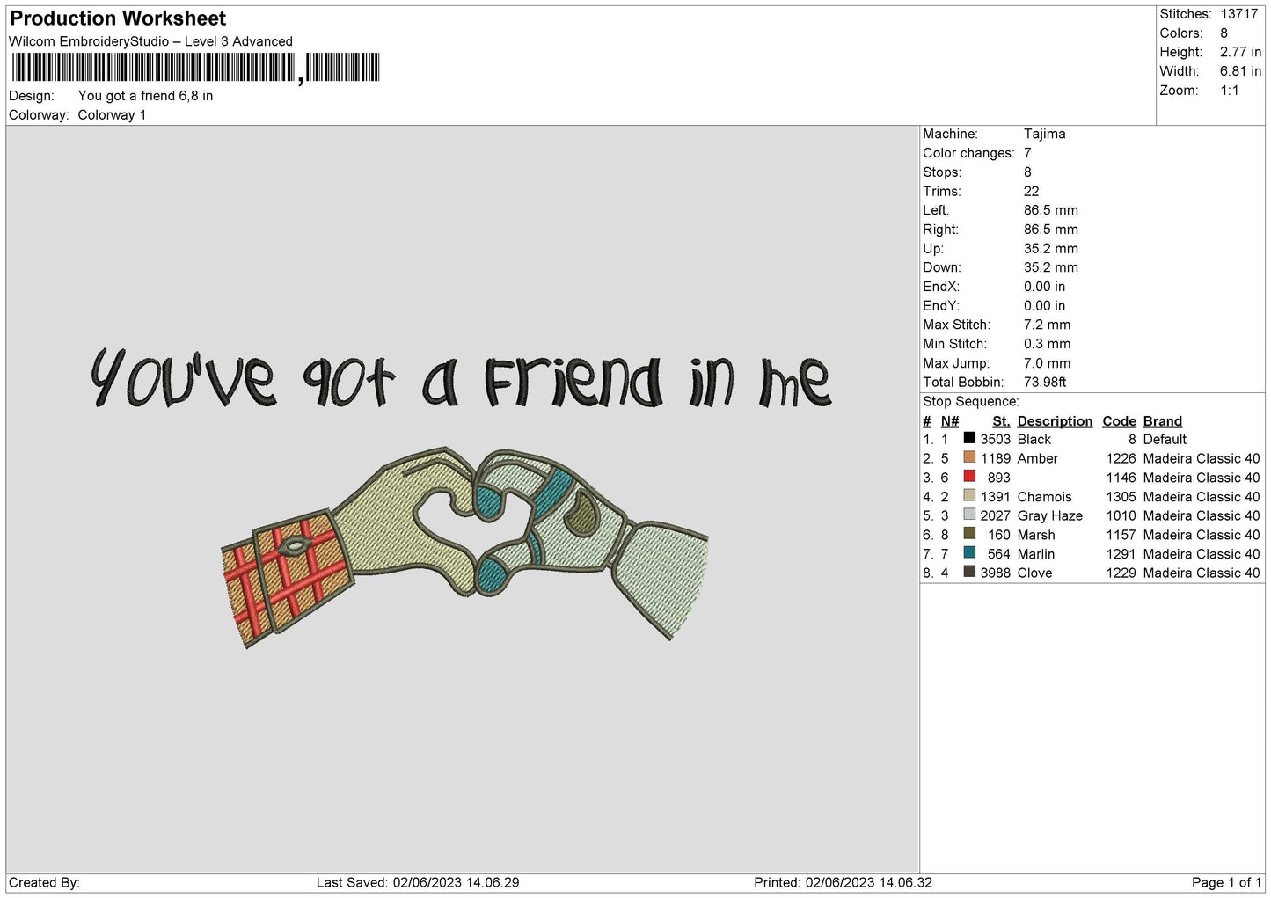Click the Gray Haze color swatch
The image size is (1271, 898).
tap(969, 515)
